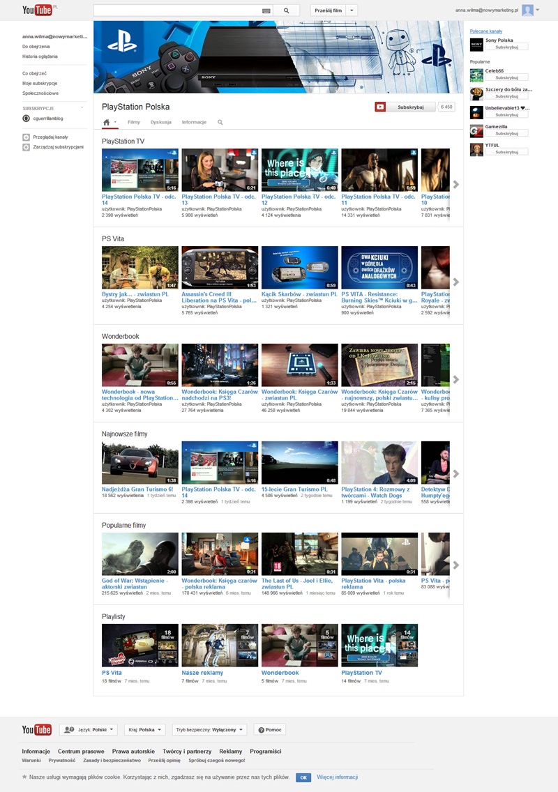Viewport: 558px width, 792px height.
Task: Click the Zarządzaj subskrypcjami gear icon
Action: coord(26,147)
